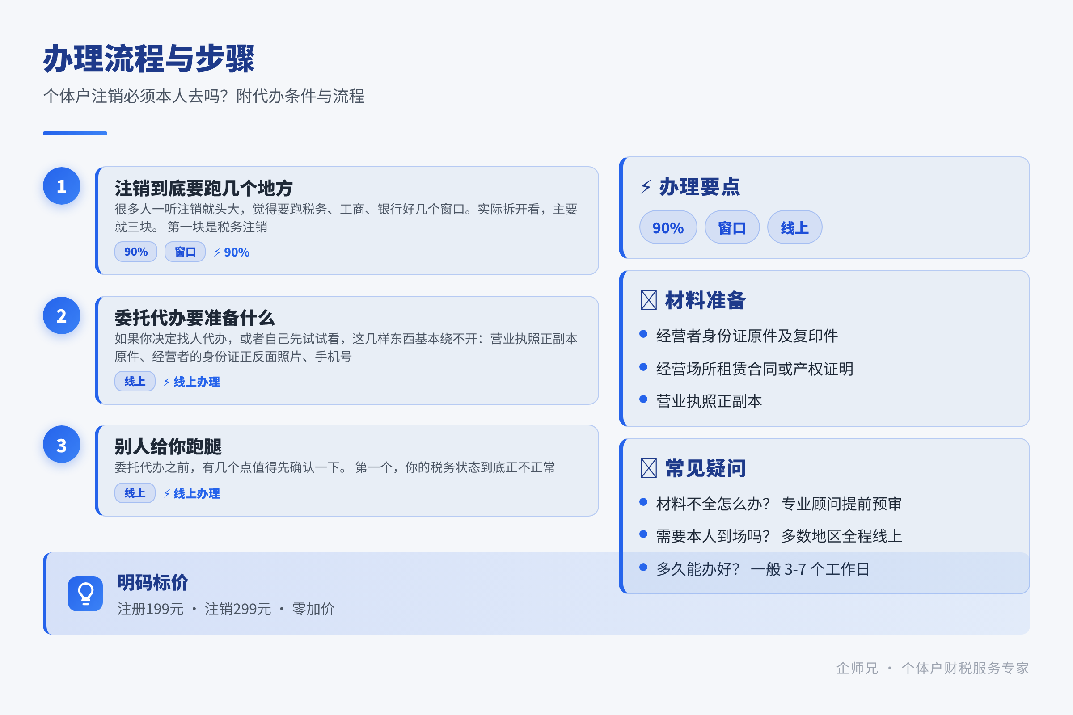
Task: Click the lightbulb icon beside 明码标价
Action: pos(85,594)
